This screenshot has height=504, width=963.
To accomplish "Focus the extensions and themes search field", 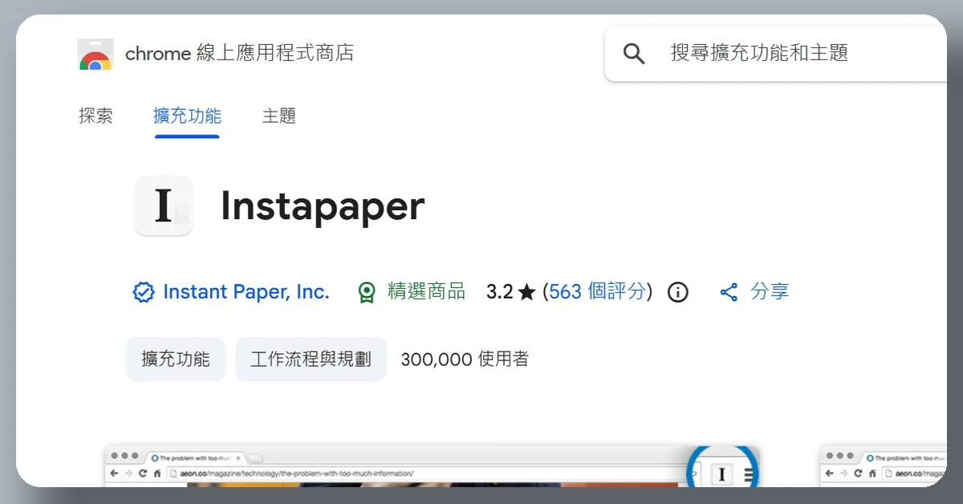I will tap(777, 54).
